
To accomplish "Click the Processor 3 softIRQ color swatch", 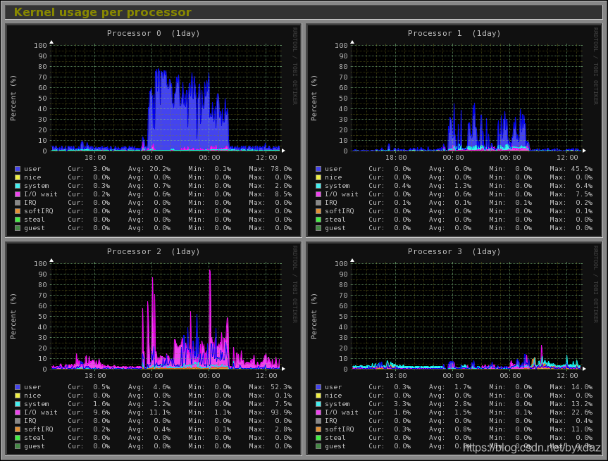I will (318, 429).
